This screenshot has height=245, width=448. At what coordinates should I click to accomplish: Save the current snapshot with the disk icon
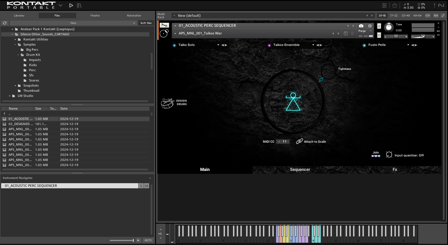[x=346, y=33]
